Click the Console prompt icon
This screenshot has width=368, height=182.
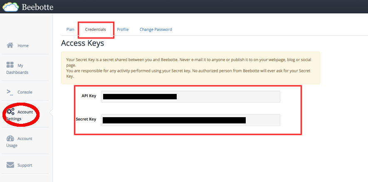pos(10,92)
